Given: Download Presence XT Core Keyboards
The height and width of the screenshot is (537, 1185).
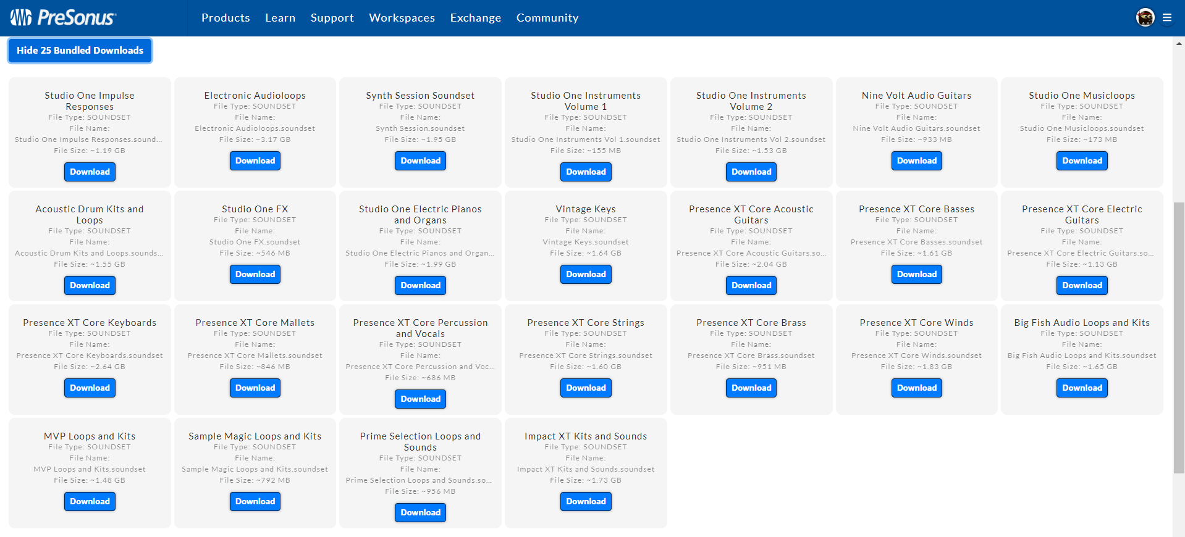Looking at the screenshot, I should (90, 388).
